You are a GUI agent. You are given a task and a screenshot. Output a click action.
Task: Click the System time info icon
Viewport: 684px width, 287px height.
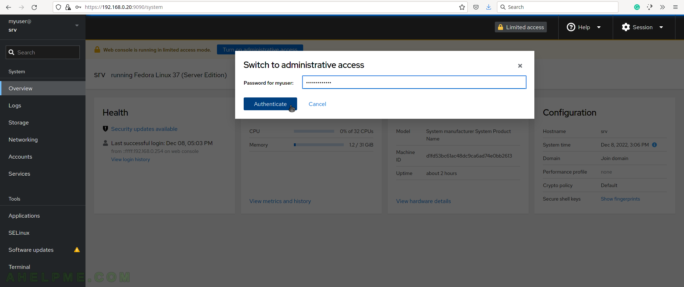(654, 145)
